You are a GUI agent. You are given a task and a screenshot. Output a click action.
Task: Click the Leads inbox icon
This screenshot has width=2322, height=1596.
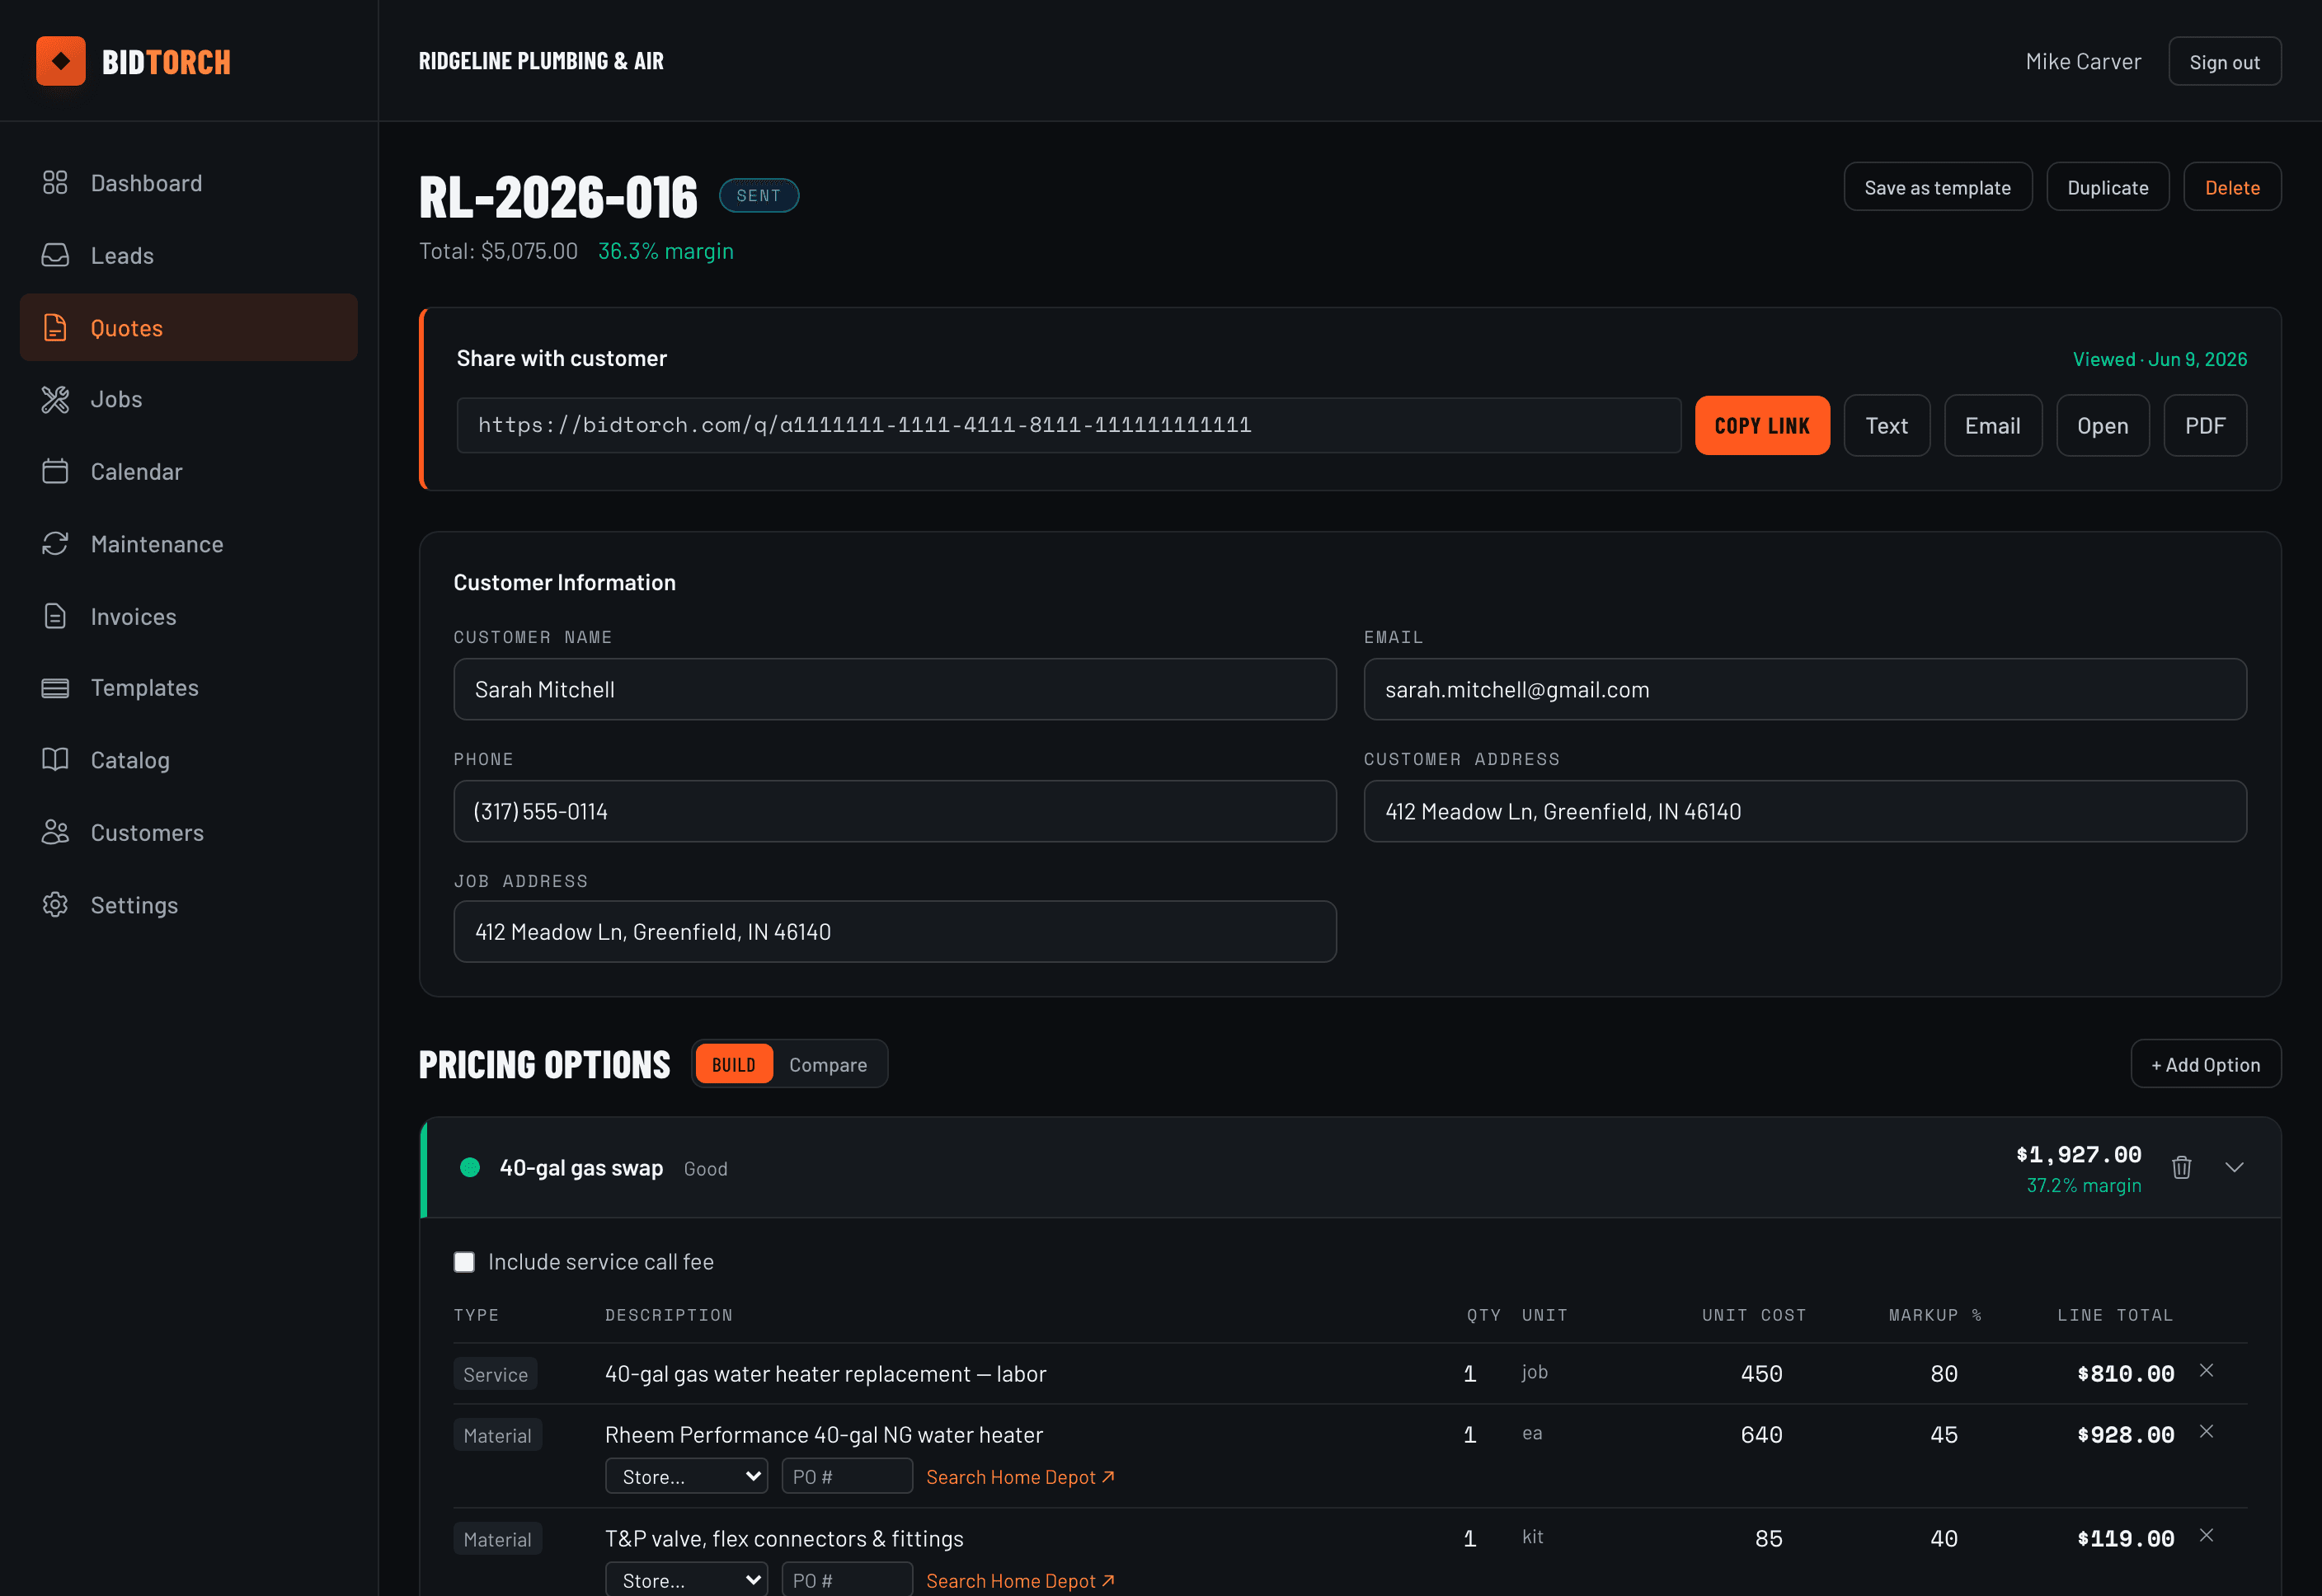(x=55, y=255)
